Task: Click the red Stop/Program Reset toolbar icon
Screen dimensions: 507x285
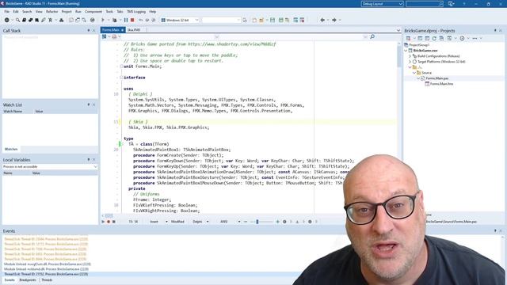Action: (x=132, y=20)
